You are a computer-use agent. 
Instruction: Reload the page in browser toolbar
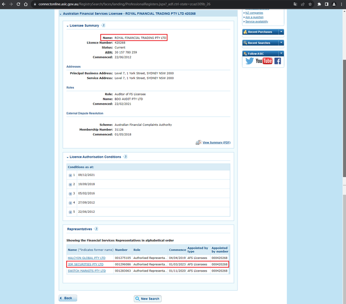click(18, 4)
